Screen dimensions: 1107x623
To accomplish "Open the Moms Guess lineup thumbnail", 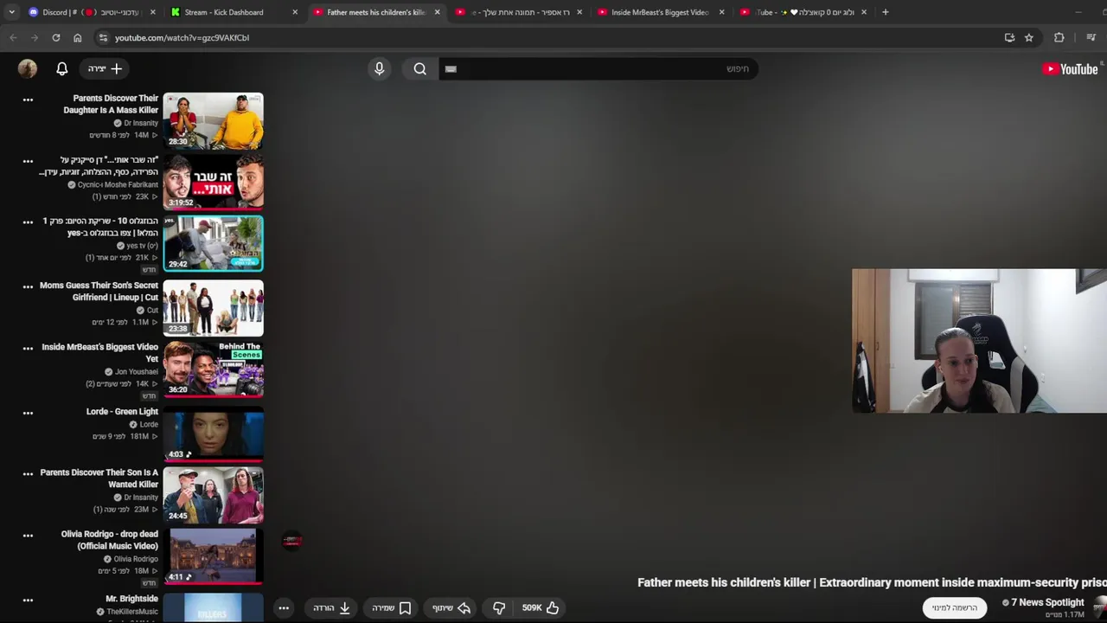I will (214, 307).
